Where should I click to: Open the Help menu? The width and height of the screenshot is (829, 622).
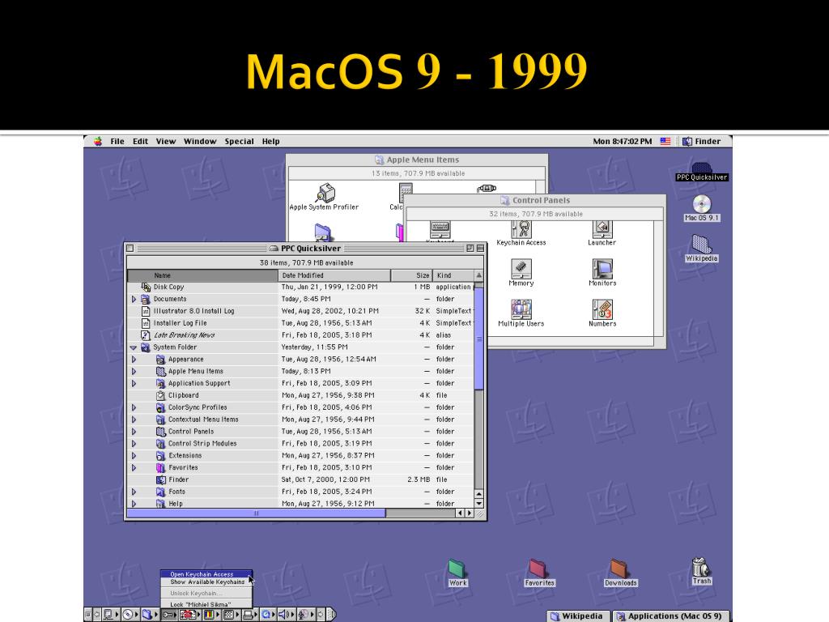(x=270, y=141)
